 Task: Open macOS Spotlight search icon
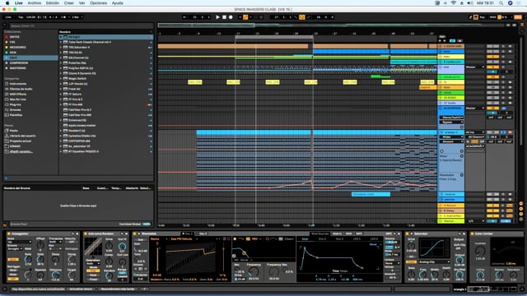(501, 3)
